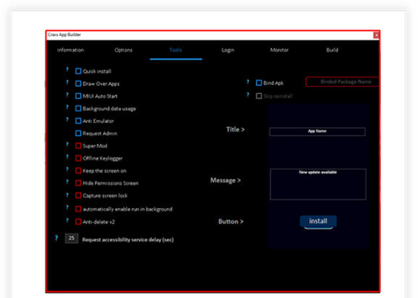
Task: Open help for MIUI Auto Start
Action: (67, 95)
